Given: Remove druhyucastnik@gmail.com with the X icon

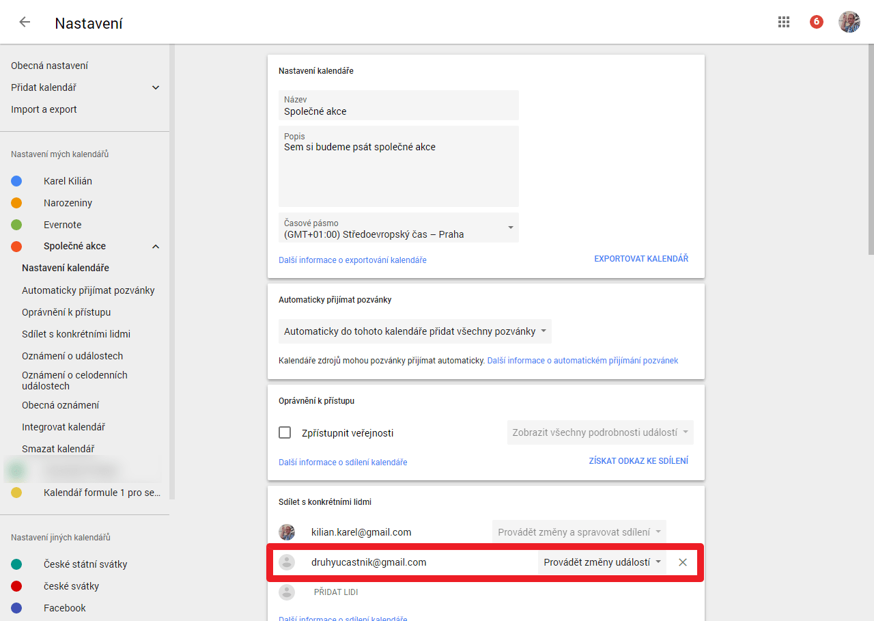Looking at the screenshot, I should 683,562.
